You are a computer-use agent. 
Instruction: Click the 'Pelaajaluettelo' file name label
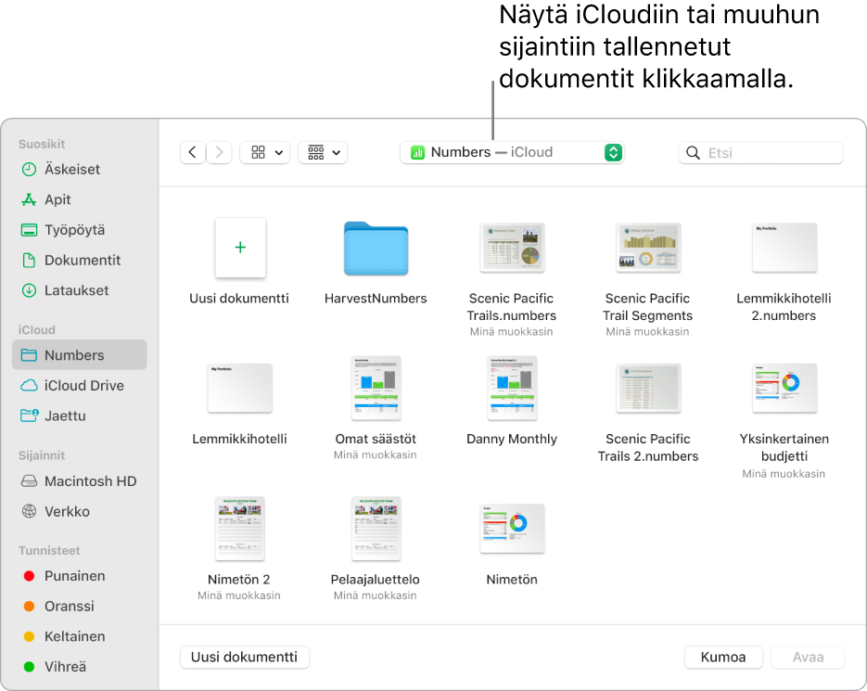376,580
